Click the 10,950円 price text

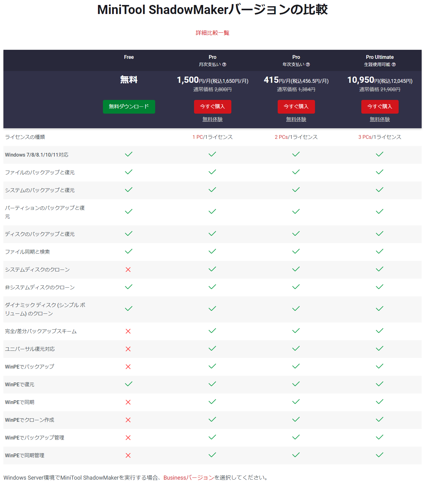pyautogui.click(x=380, y=80)
